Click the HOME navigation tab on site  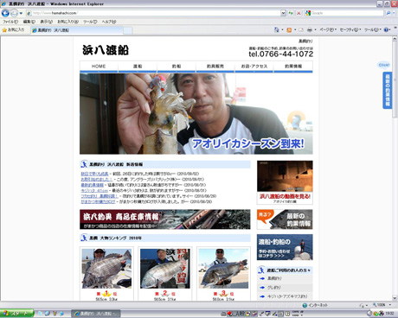tap(99, 67)
